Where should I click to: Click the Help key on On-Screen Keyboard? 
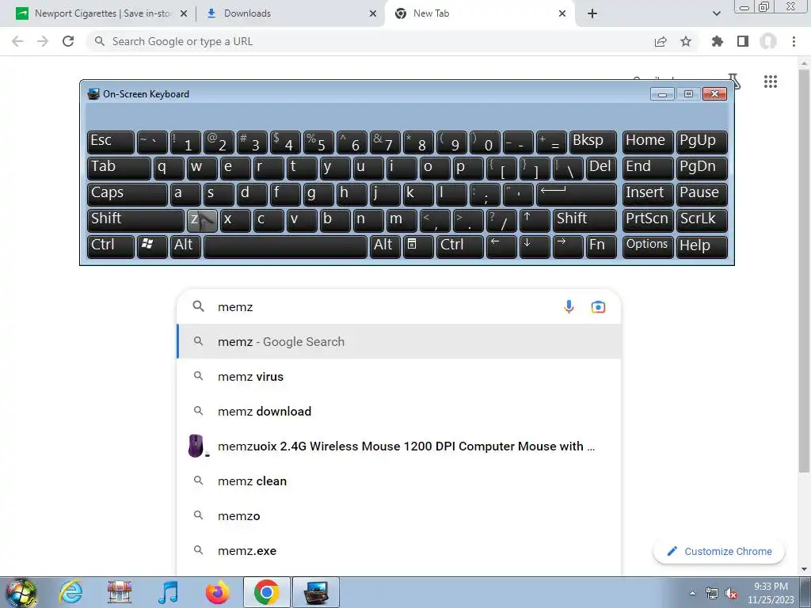tap(702, 246)
